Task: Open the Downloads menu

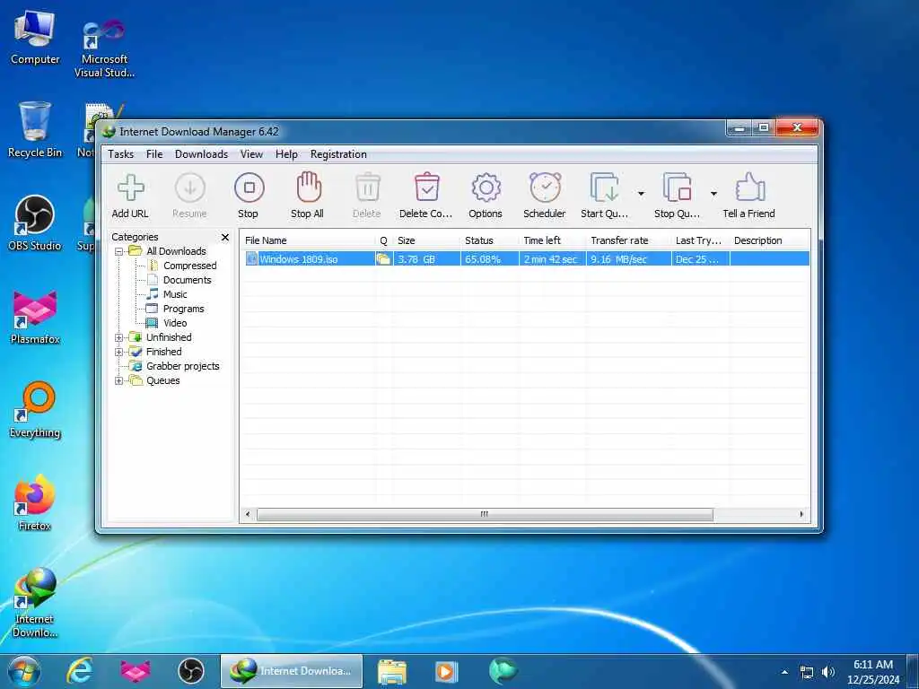Action: point(201,154)
